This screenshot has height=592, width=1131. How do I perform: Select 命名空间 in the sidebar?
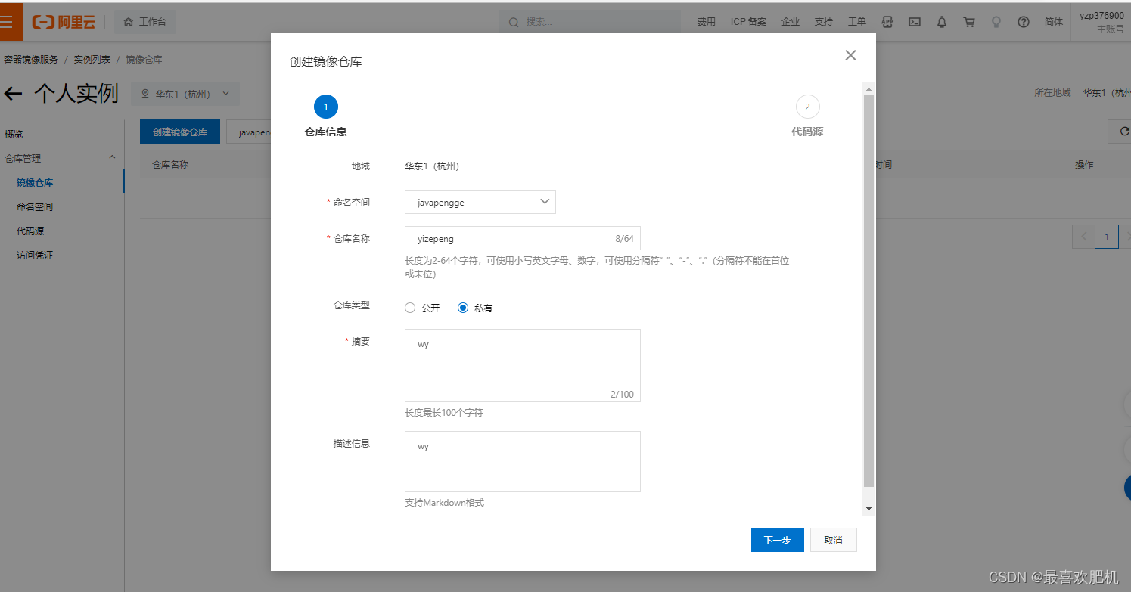(x=35, y=206)
